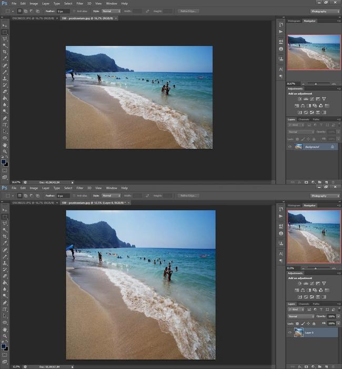
Task: Select the Crop tool in upper Photoshop window
Action: tap(5, 52)
